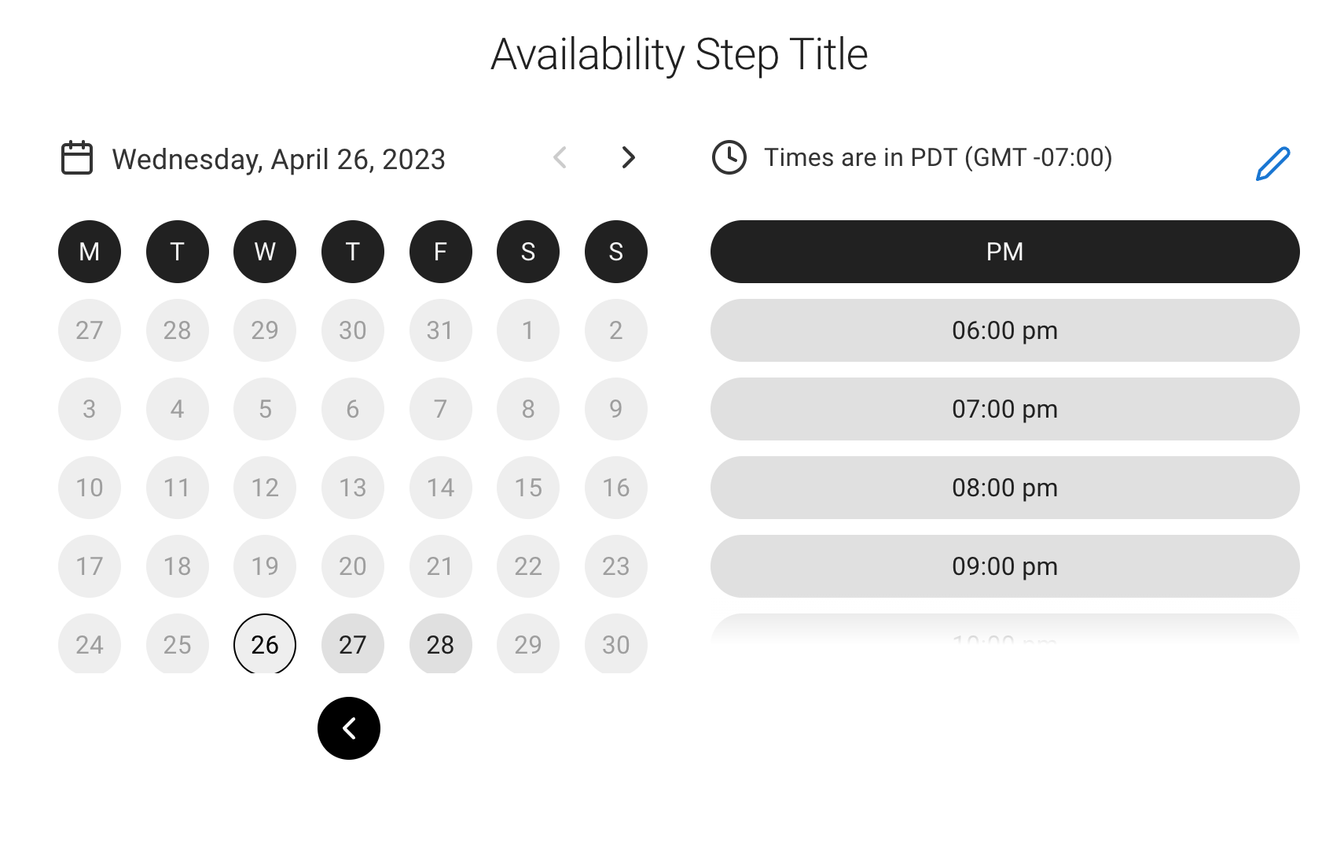Click the Wednesday, April 26, 2023 date label
Viewport: 1344px width, 851px height.
(x=279, y=160)
